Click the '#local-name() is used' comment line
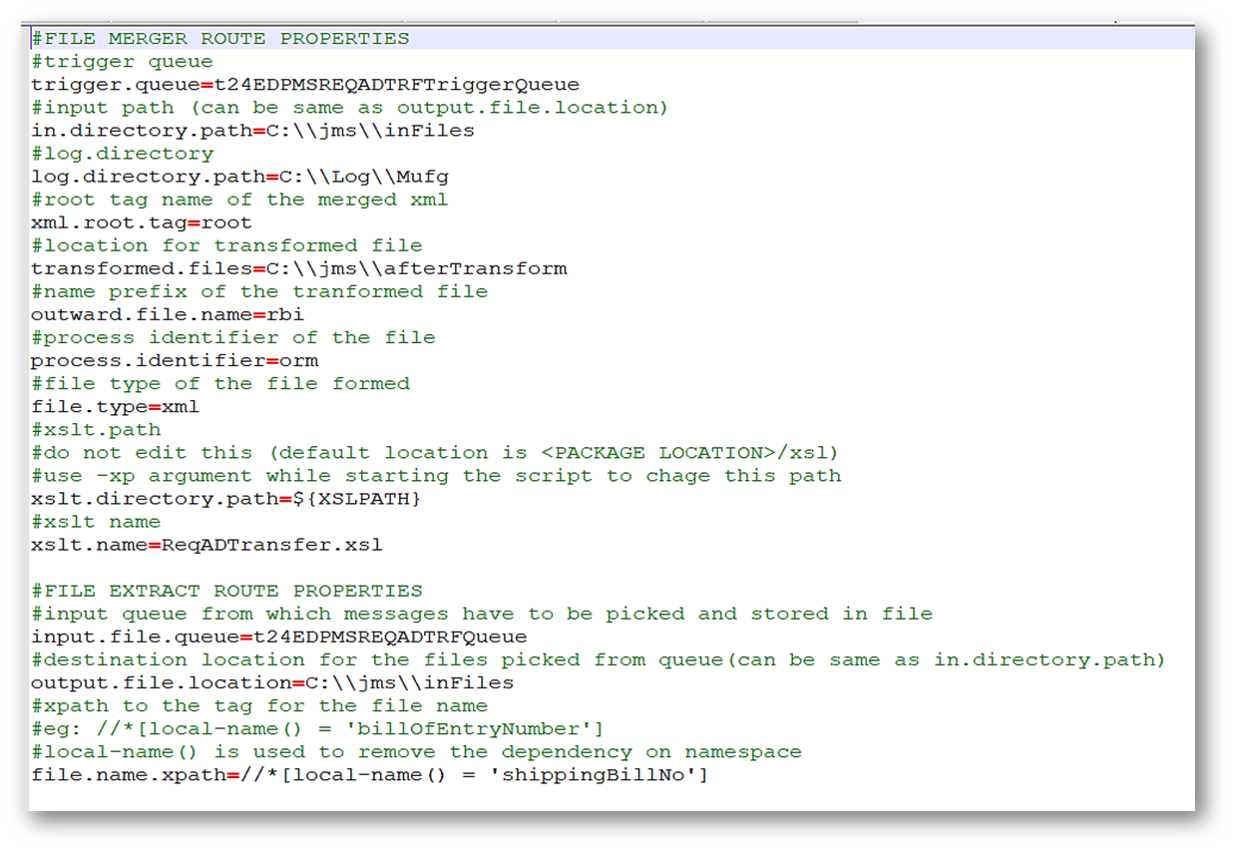The width and height of the screenshot is (1237, 853). point(416,751)
